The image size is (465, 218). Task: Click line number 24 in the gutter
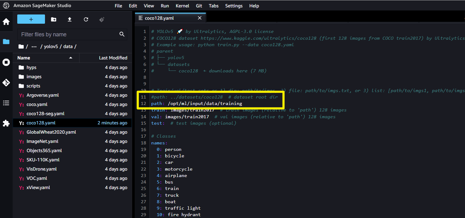(144, 182)
